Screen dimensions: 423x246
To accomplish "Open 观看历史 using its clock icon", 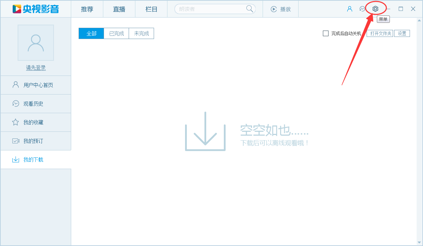I will (x=15, y=104).
